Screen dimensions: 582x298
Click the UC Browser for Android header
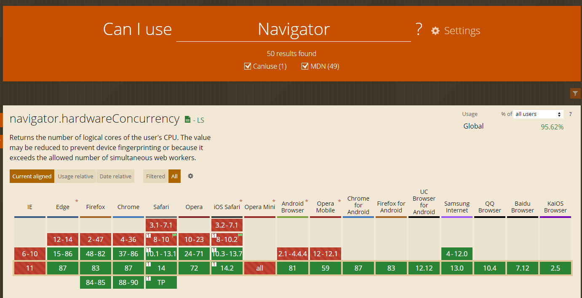tap(424, 202)
